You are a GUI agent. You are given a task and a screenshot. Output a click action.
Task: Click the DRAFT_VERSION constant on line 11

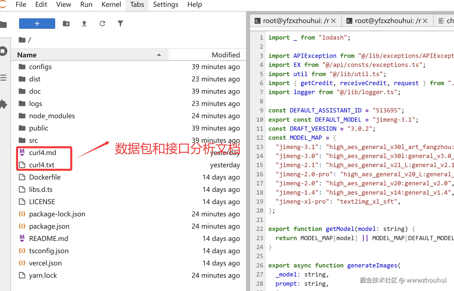point(313,129)
